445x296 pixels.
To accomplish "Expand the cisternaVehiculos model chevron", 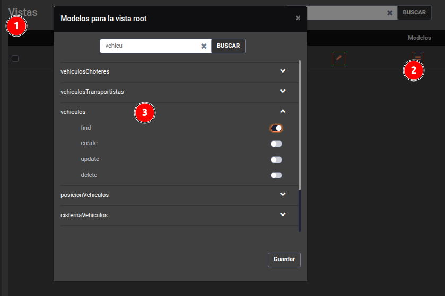I will coord(283,215).
